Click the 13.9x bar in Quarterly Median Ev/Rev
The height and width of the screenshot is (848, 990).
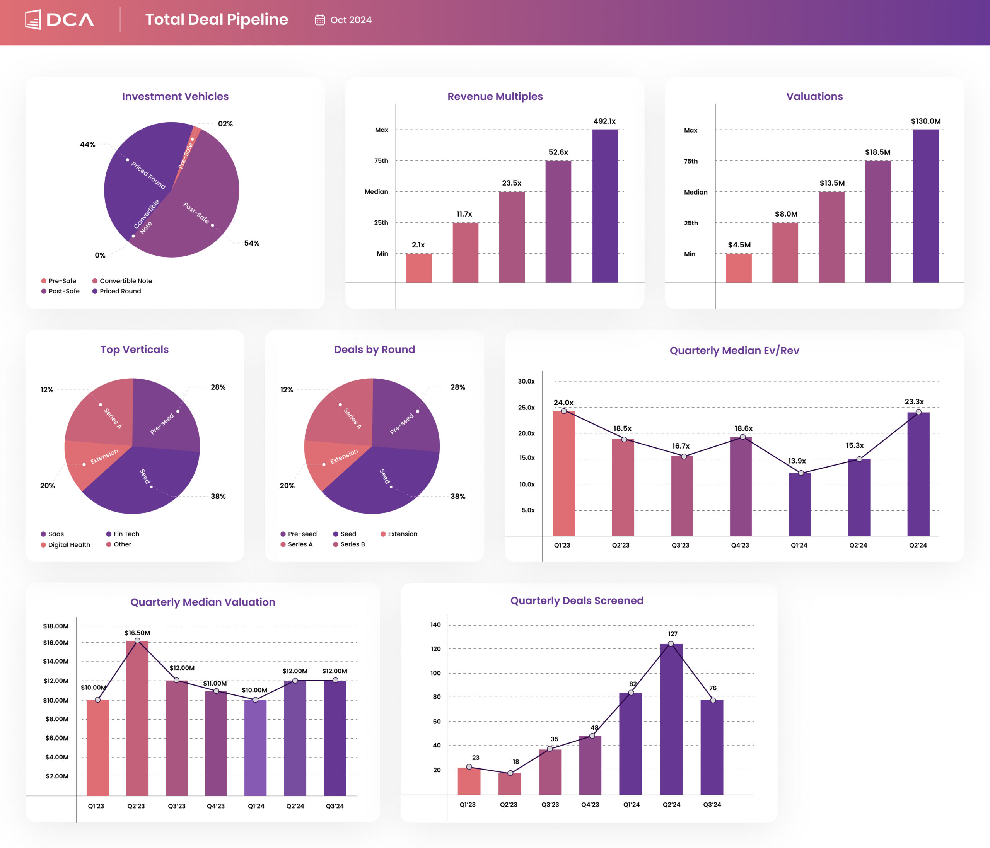(x=800, y=504)
